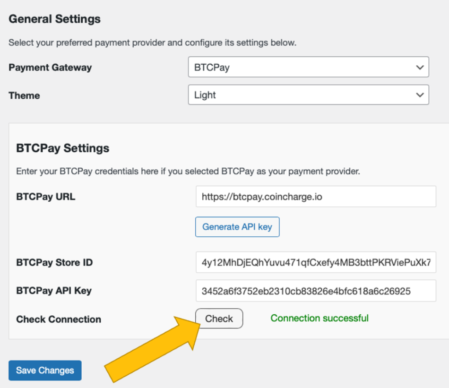Focus the BTCPay Store ID input

pos(316,263)
